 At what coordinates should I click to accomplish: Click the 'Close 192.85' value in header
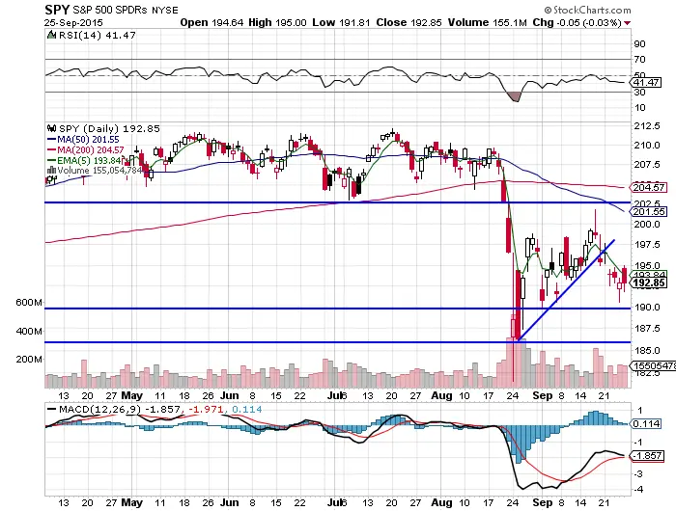pos(408,22)
